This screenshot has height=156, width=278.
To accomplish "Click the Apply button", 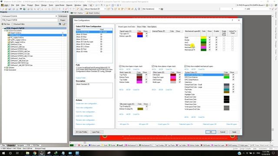I will click(234, 132).
